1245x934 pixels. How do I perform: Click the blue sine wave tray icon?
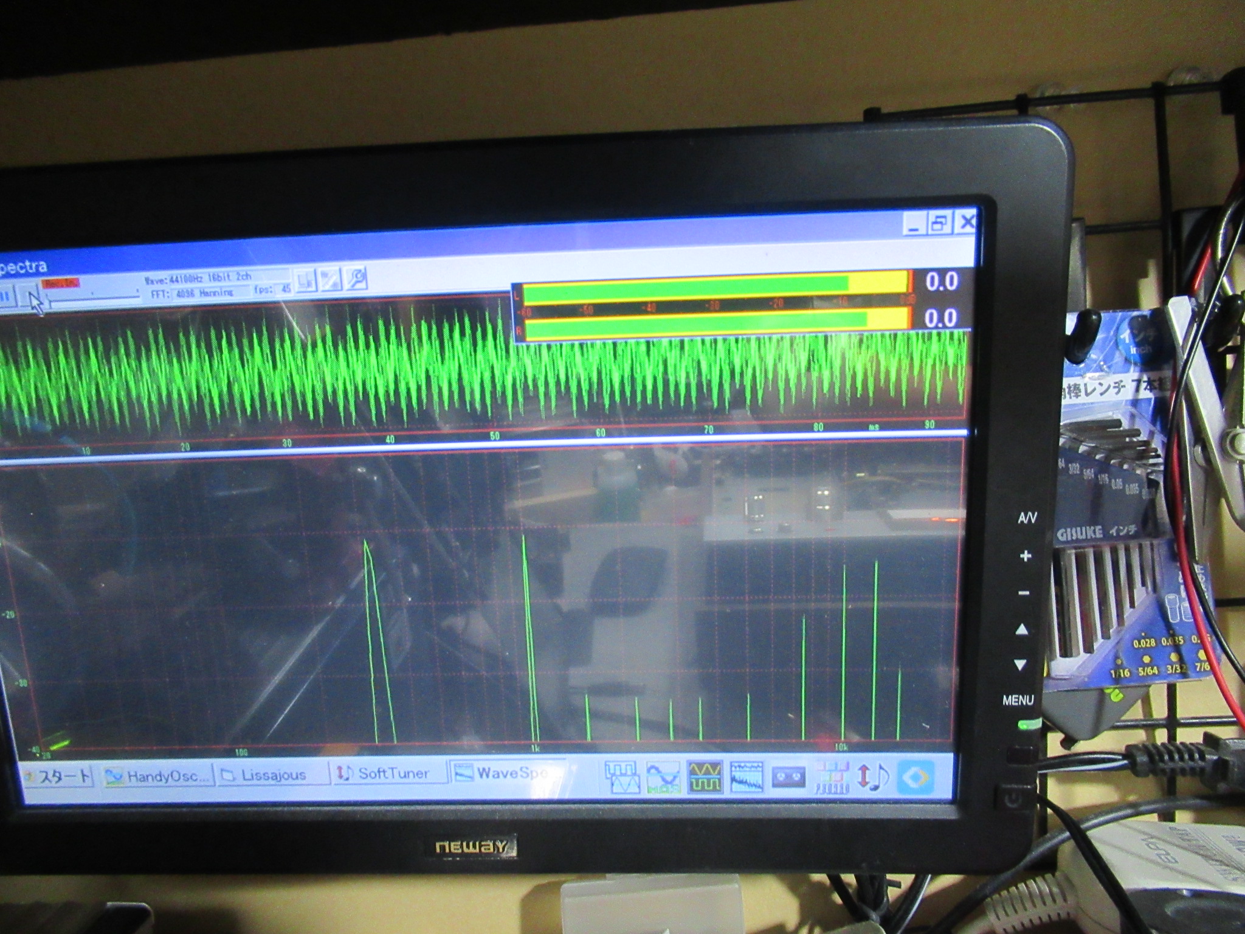pos(663,778)
